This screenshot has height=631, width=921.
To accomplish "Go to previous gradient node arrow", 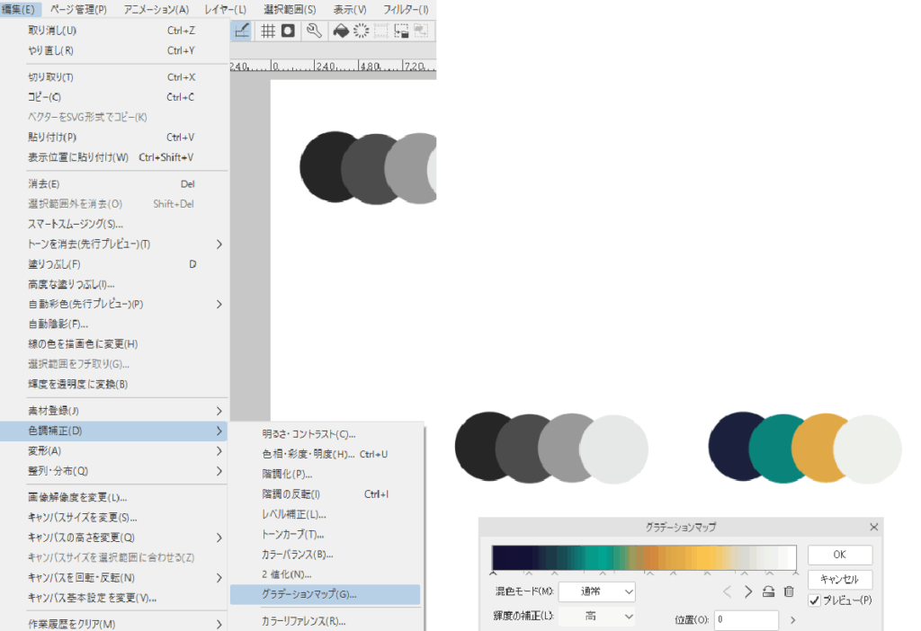I will [x=727, y=591].
